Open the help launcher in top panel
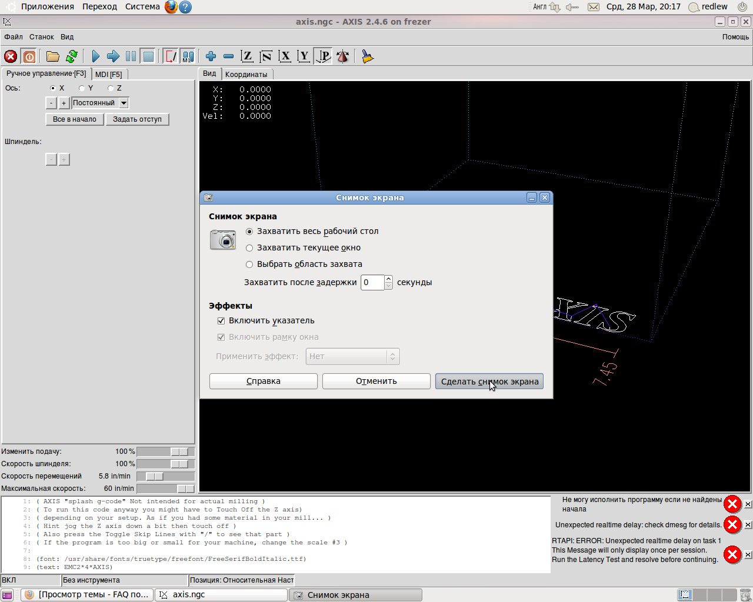Screen dimensions: 753x602 185,7
